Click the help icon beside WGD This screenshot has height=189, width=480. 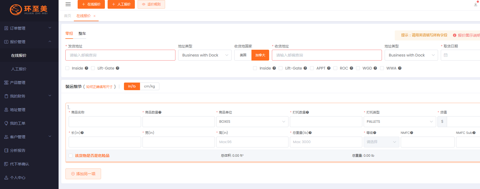click(x=375, y=68)
